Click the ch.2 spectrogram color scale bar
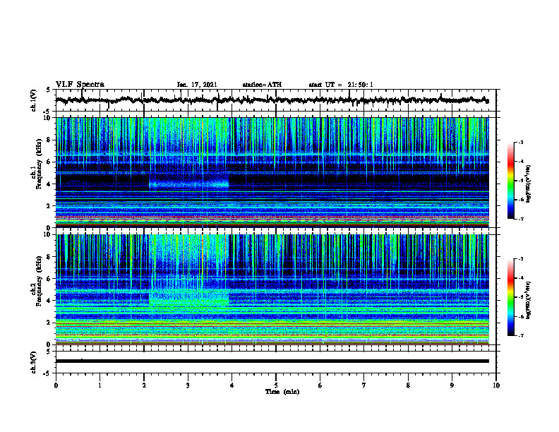 click(510, 297)
